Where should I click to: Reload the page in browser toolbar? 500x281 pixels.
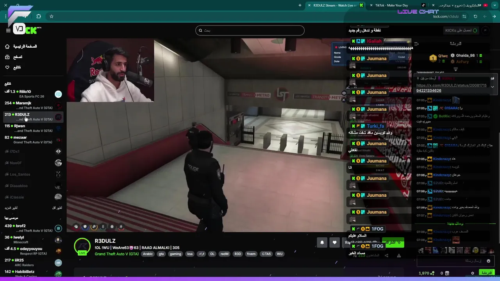coord(475,16)
